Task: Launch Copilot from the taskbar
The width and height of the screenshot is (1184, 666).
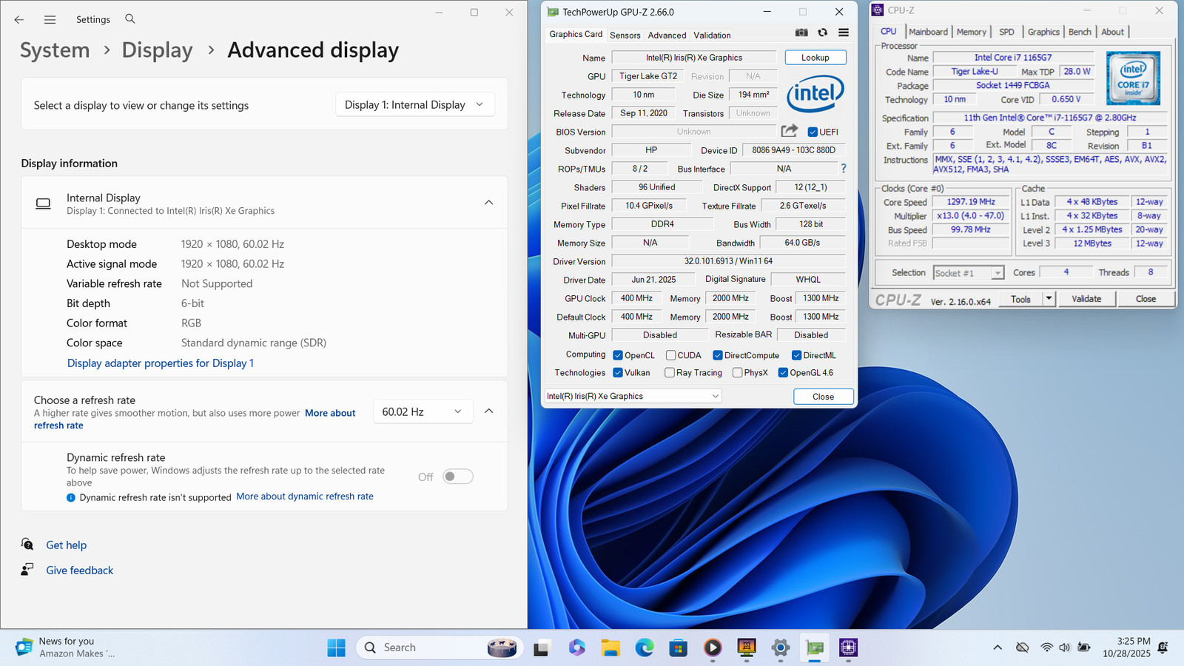Action: pos(576,647)
